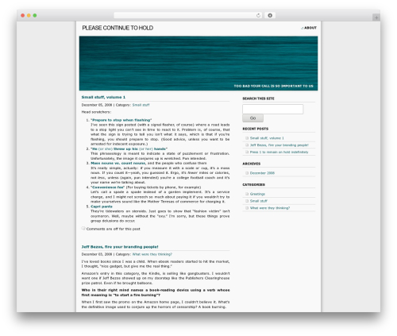Viewport: 397px width, 336px height.
Task: Open the December 2008 archive
Action: 262,173
